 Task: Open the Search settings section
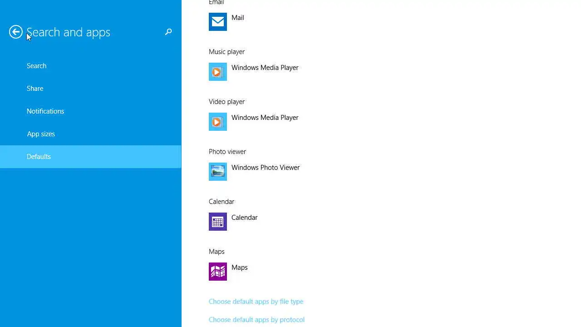pos(91,66)
